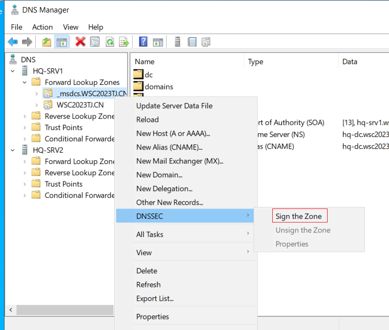
Task: Click the red X Delete icon
Action: (81, 42)
